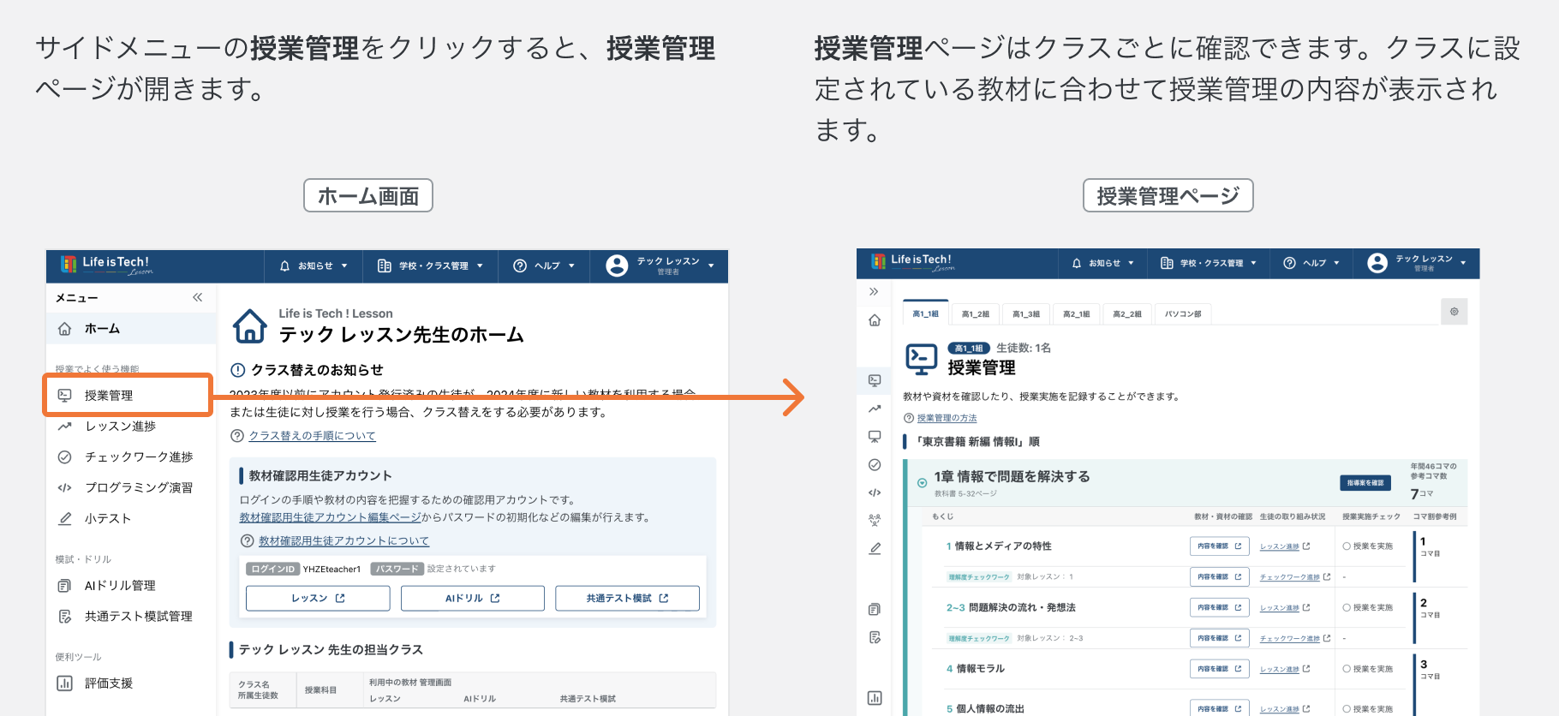
Task: Select 授業管理 in the home screen menu
Action: click(128, 396)
